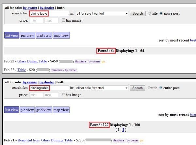Enable 'has image' checkbox under the 'dining table' search
Viewport: 196px width, 145px height.
(x=64, y=20)
